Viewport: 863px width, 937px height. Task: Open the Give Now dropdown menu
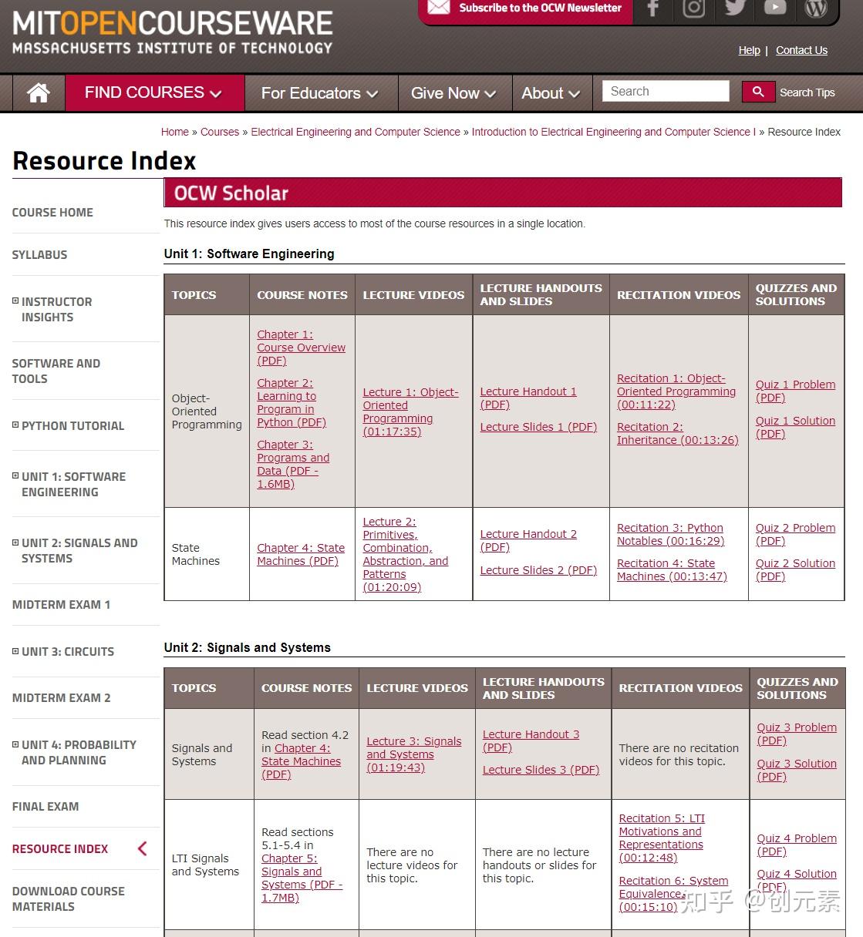click(453, 93)
